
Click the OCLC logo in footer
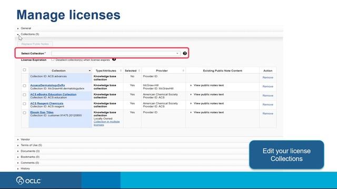pos(28,181)
